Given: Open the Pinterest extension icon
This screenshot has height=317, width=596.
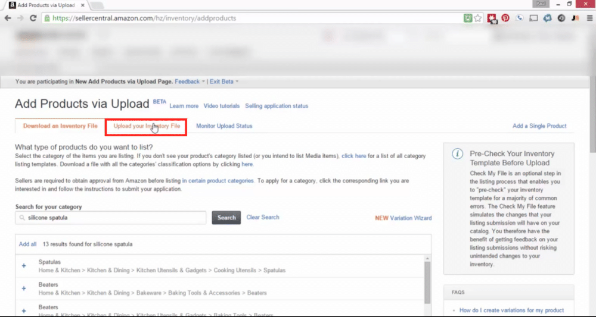Looking at the screenshot, I should (505, 18).
